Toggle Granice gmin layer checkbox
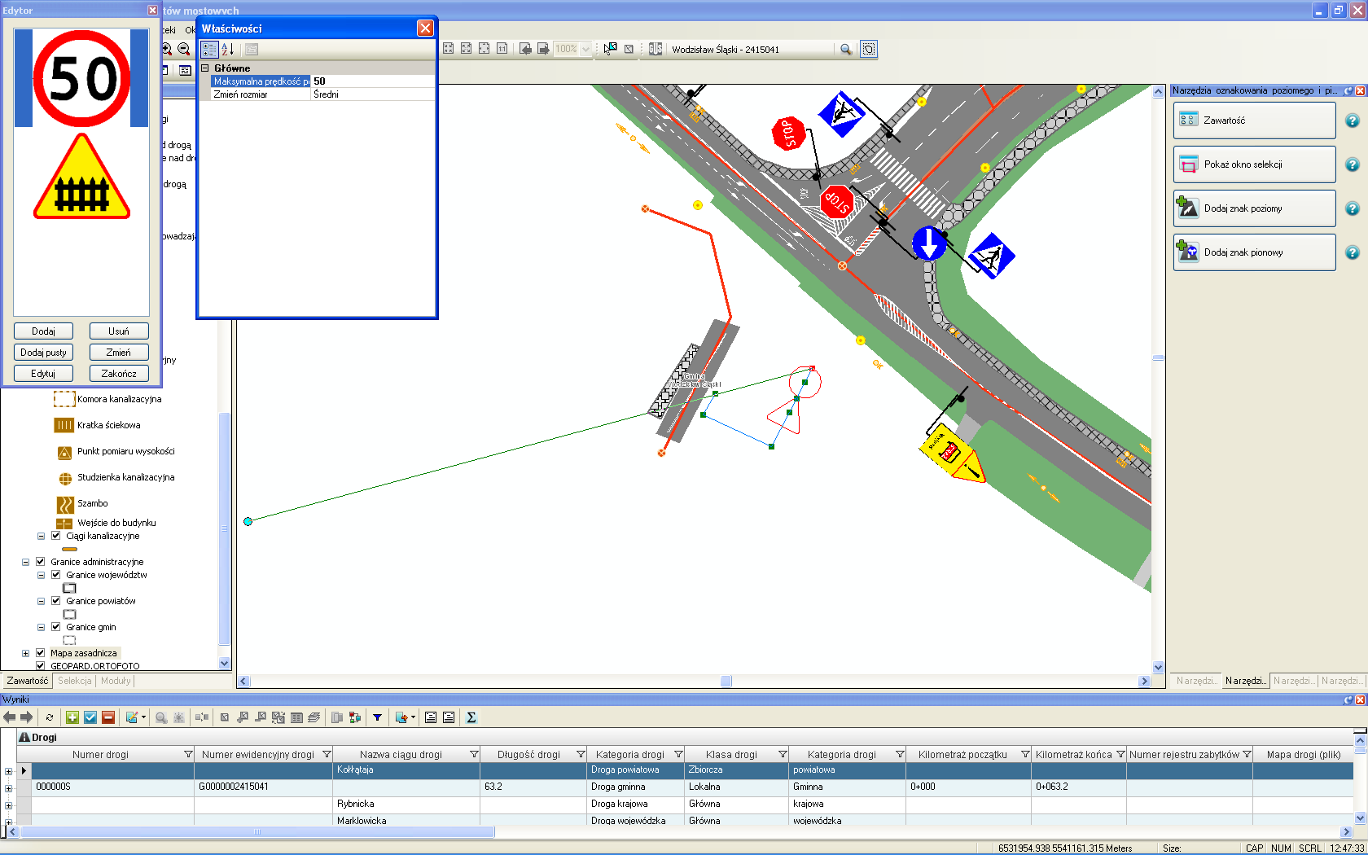Screen dimensions: 1368x855 (55, 627)
